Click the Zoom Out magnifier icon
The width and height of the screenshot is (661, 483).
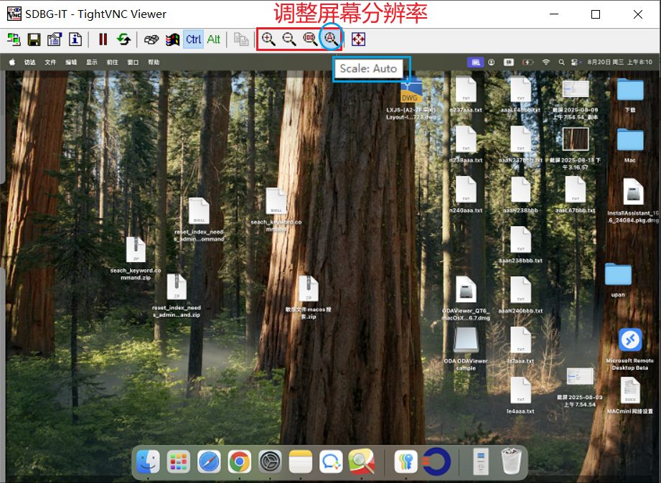coord(289,39)
